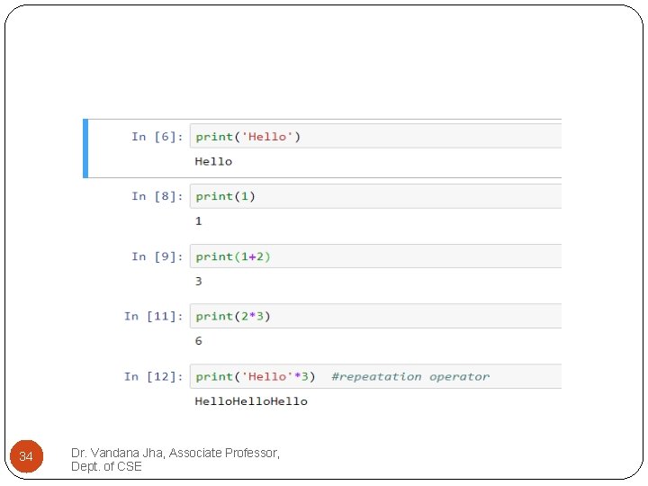Click into the print(1+2) code cell
This screenshot has height=486, width=648.
point(233,256)
